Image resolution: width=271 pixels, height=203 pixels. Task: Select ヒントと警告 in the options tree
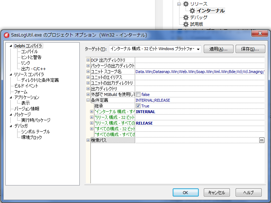[x=31, y=57]
